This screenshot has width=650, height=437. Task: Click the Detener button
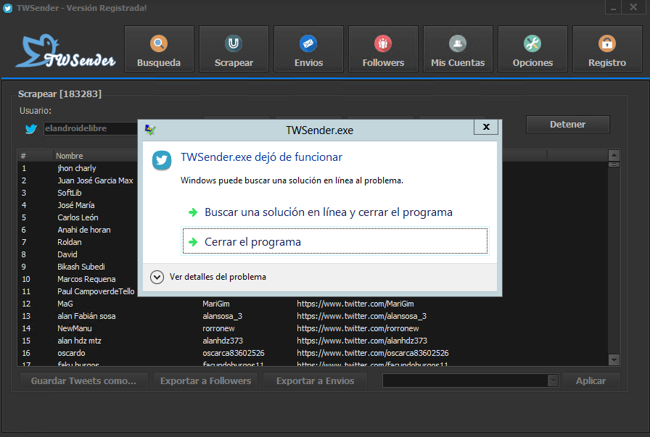pyautogui.click(x=567, y=124)
